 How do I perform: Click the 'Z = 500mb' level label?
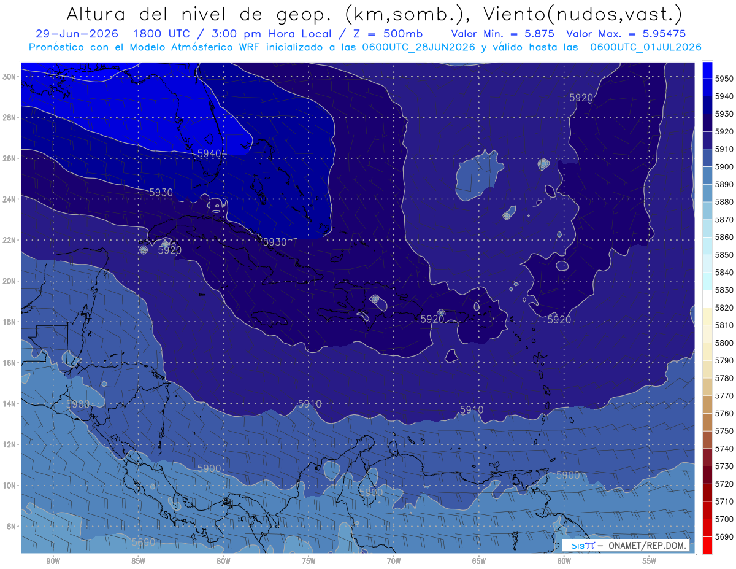tap(387, 34)
